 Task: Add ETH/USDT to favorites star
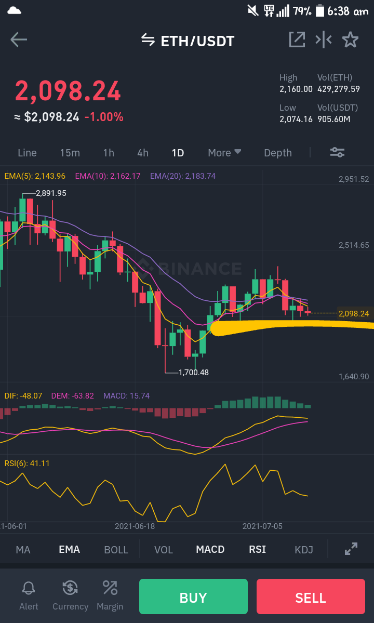point(350,39)
